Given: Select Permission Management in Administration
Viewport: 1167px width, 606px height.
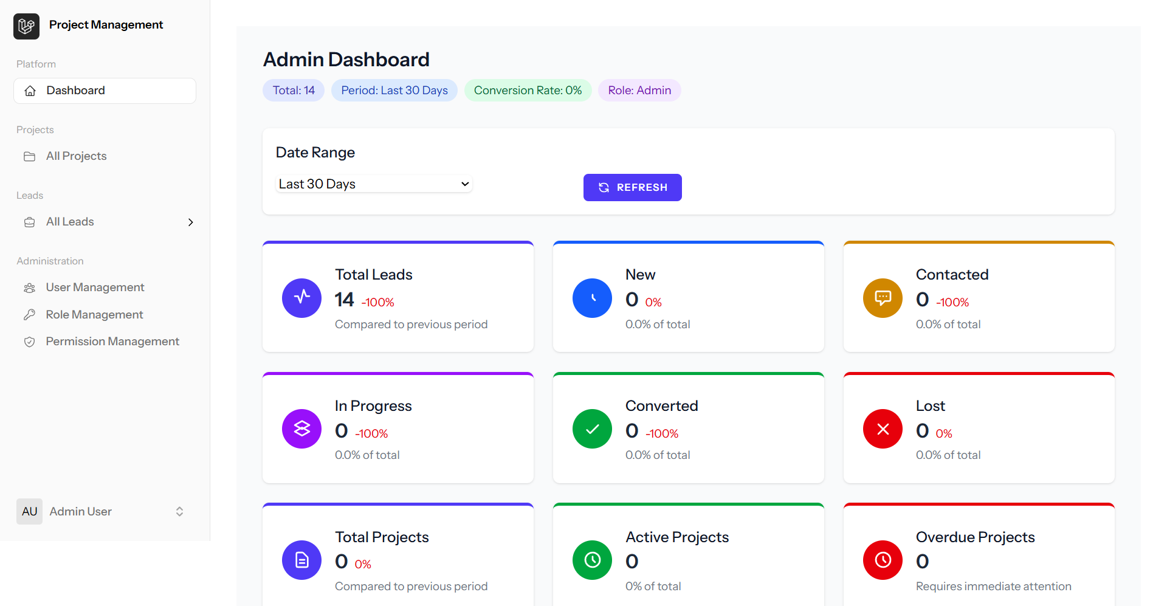Looking at the screenshot, I should [x=112, y=342].
